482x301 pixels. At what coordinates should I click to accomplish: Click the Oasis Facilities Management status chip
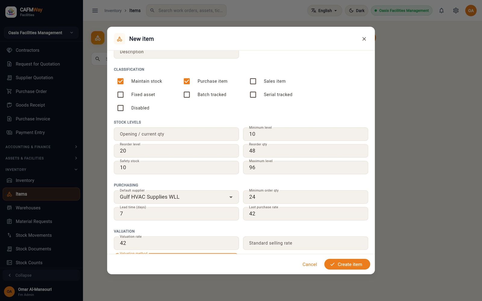[x=402, y=11]
